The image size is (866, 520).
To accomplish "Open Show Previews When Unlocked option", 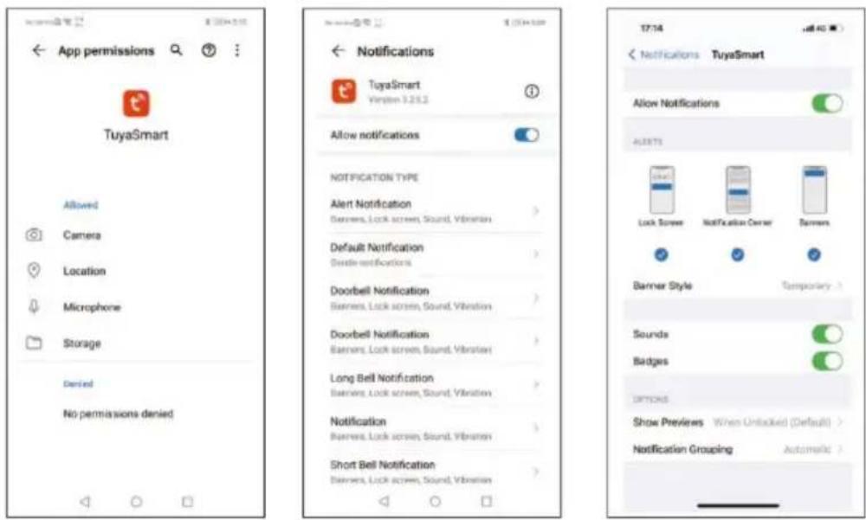I will click(779, 422).
